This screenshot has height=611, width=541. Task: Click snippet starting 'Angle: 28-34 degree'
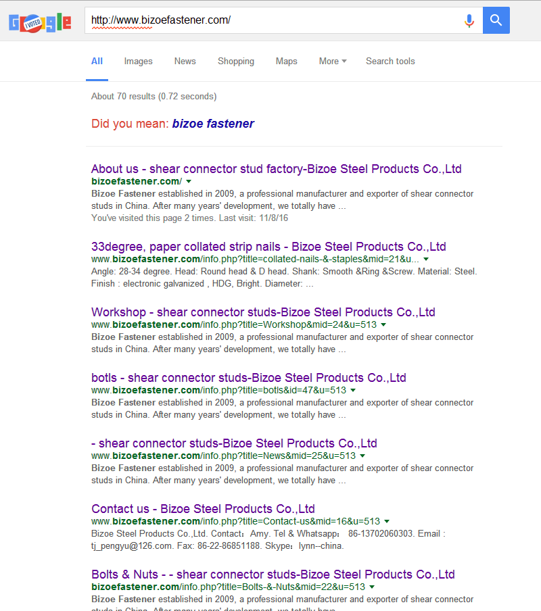coord(284,277)
